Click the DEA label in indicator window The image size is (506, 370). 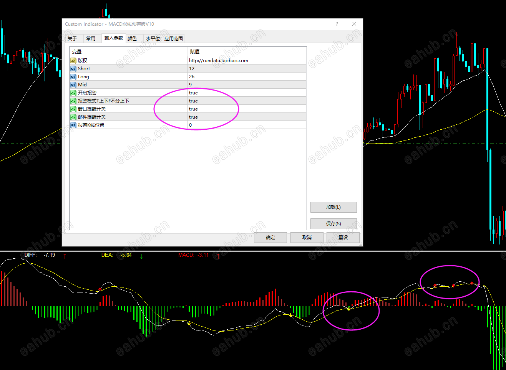tap(107, 255)
